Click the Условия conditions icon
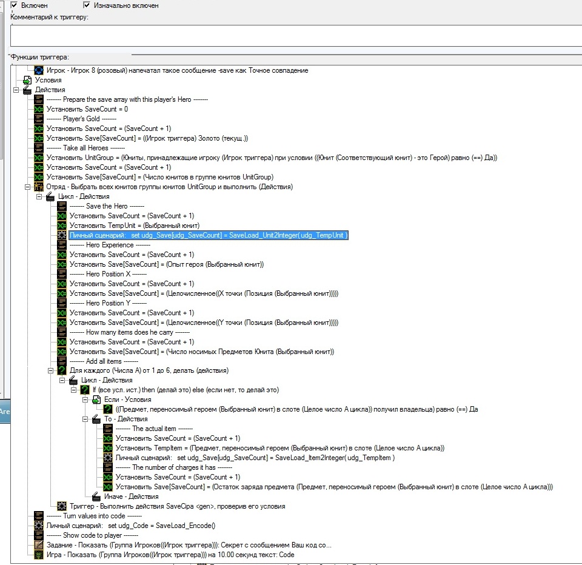This screenshot has height=565, width=582. click(x=27, y=80)
